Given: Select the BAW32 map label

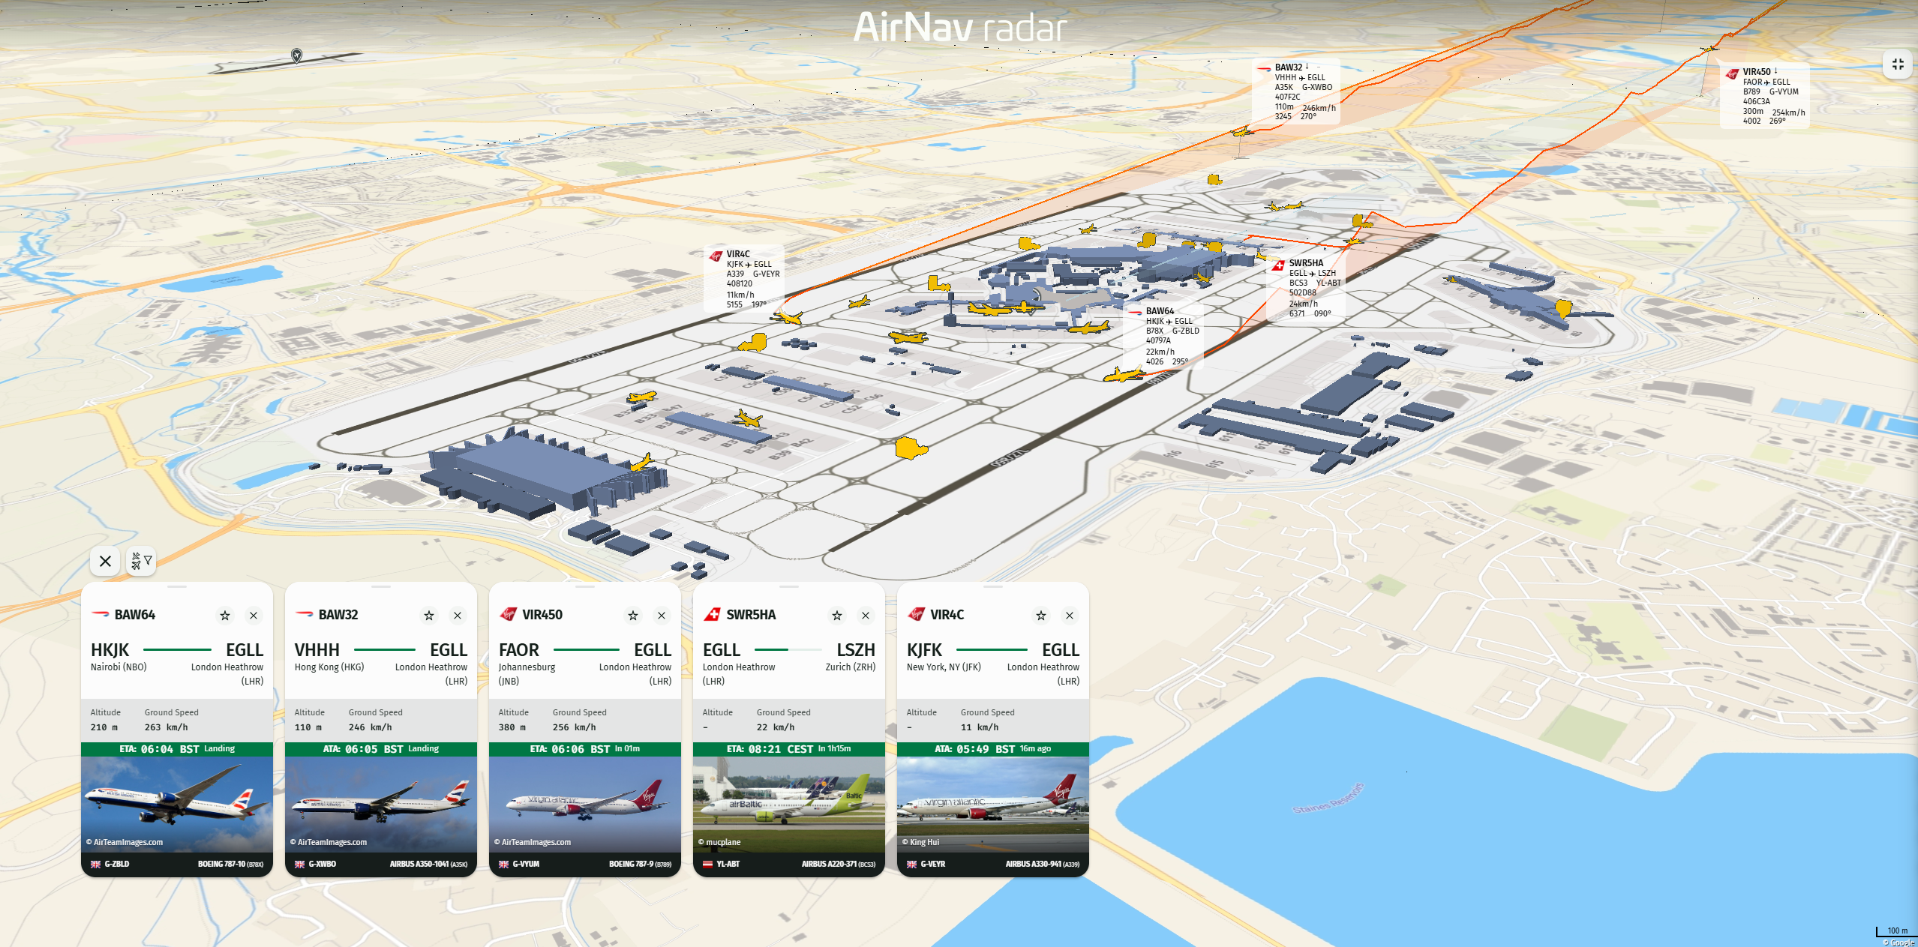Looking at the screenshot, I should pyautogui.click(x=1296, y=91).
